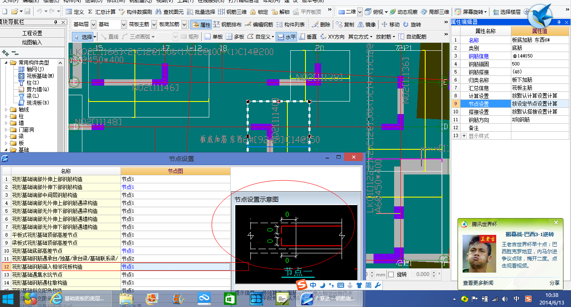Open 钢筋排布 rebar layout tool
The image size is (571, 307).
pos(227,25)
